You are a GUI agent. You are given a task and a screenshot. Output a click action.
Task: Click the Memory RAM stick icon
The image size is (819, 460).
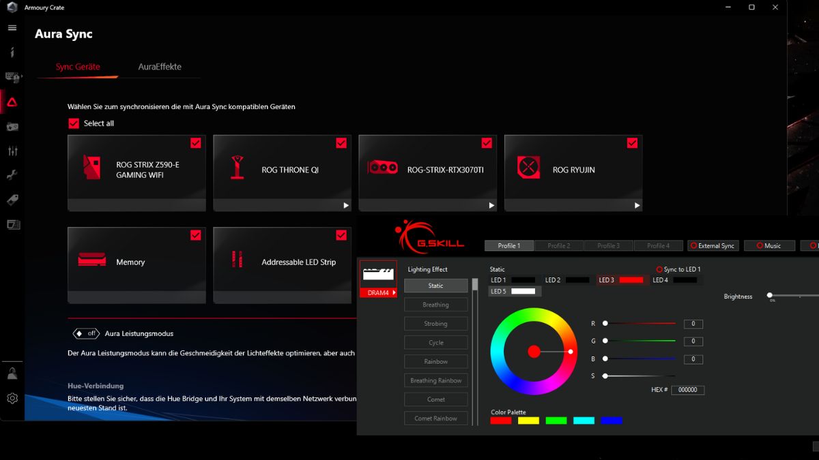tap(91, 260)
